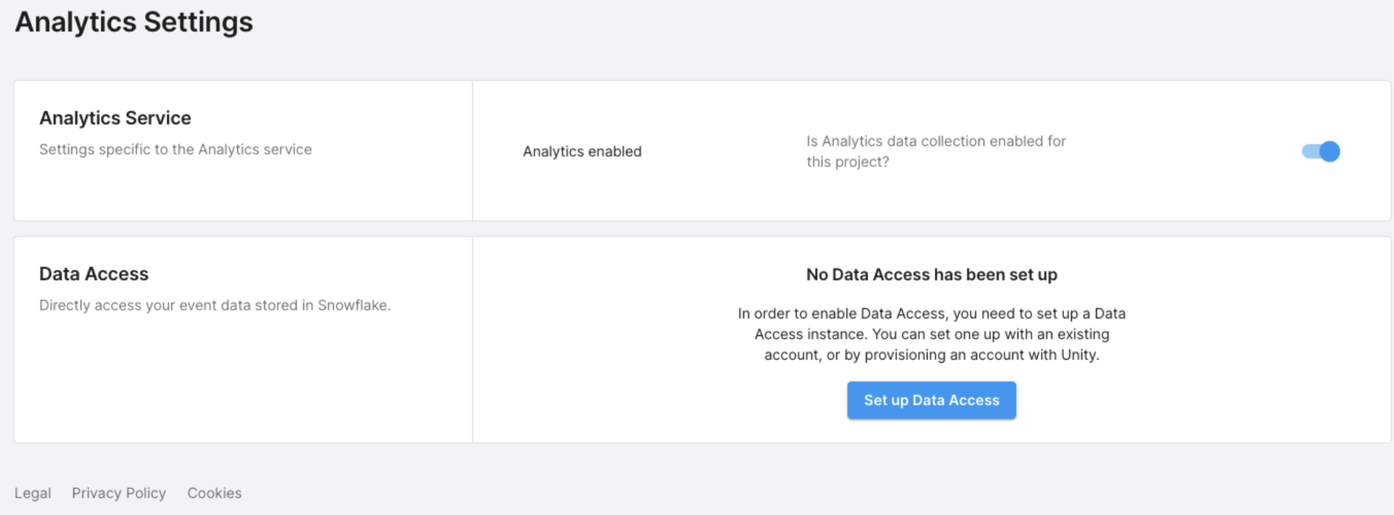This screenshot has width=1394, height=515.
Task: Toggle the Analytics enabled switch
Action: point(1320,152)
